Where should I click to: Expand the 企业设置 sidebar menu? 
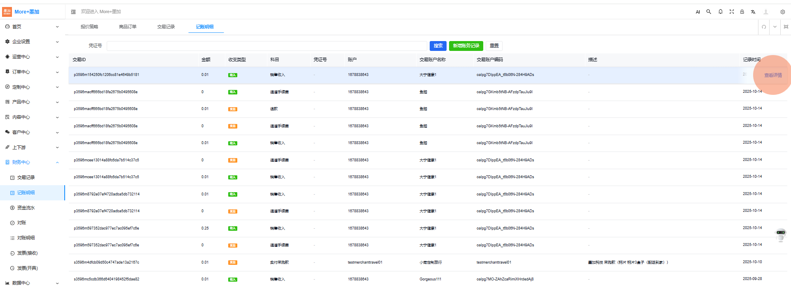pos(32,41)
